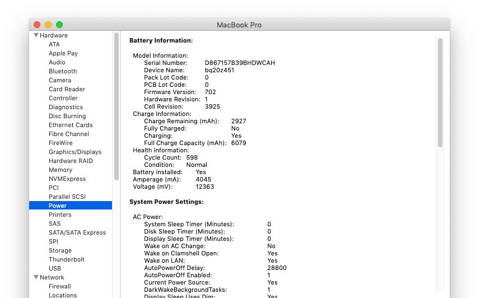Click the AutoPowerOff Delay value 28800
The width and height of the screenshot is (480, 298).
(x=277, y=268)
